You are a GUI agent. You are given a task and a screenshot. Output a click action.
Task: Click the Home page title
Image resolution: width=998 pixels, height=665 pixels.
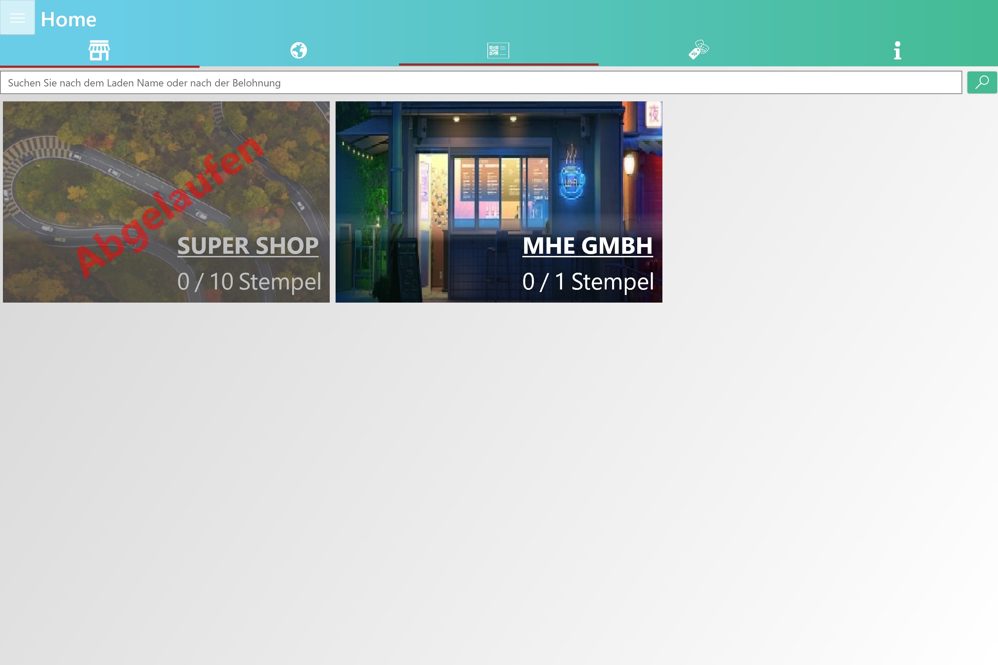point(68,20)
